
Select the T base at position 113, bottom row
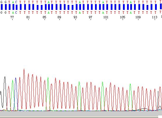(156, 12)
